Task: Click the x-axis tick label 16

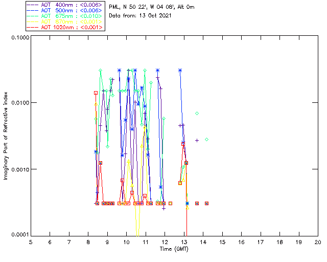Action: (x=241, y=242)
